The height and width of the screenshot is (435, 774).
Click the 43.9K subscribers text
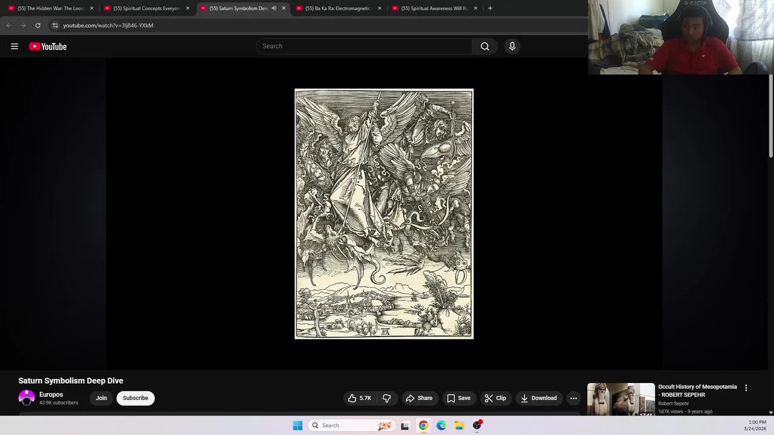pyautogui.click(x=59, y=403)
